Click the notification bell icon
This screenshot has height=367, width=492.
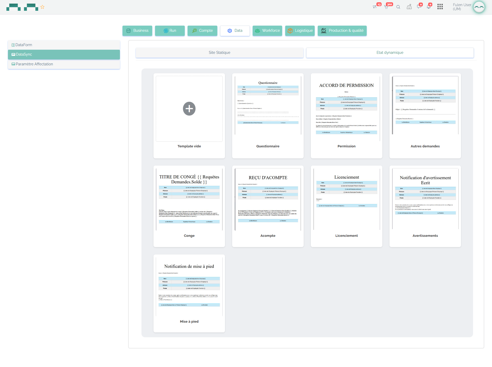point(428,7)
